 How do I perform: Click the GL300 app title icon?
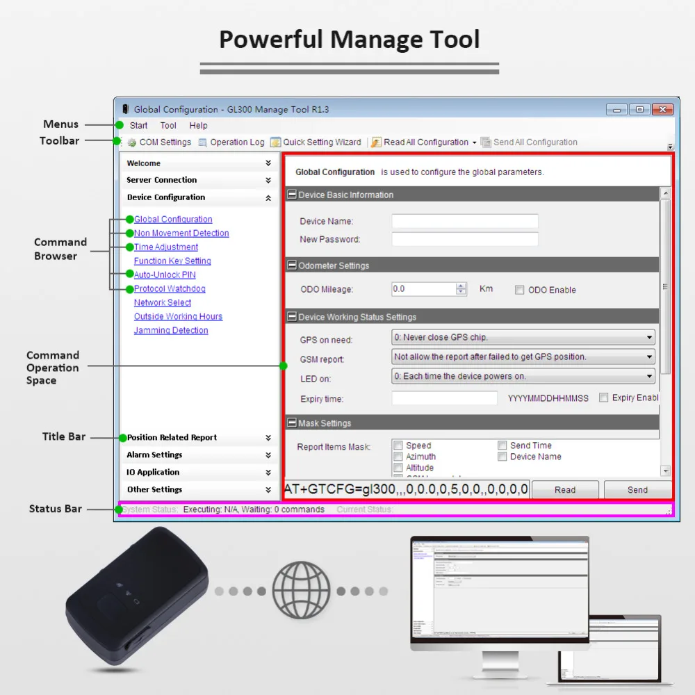(x=125, y=109)
